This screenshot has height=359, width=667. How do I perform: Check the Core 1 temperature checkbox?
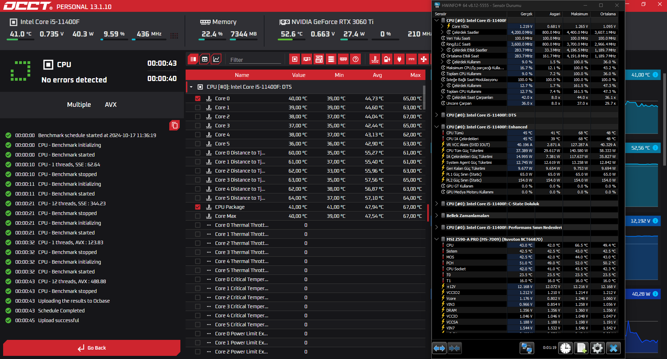(198, 107)
